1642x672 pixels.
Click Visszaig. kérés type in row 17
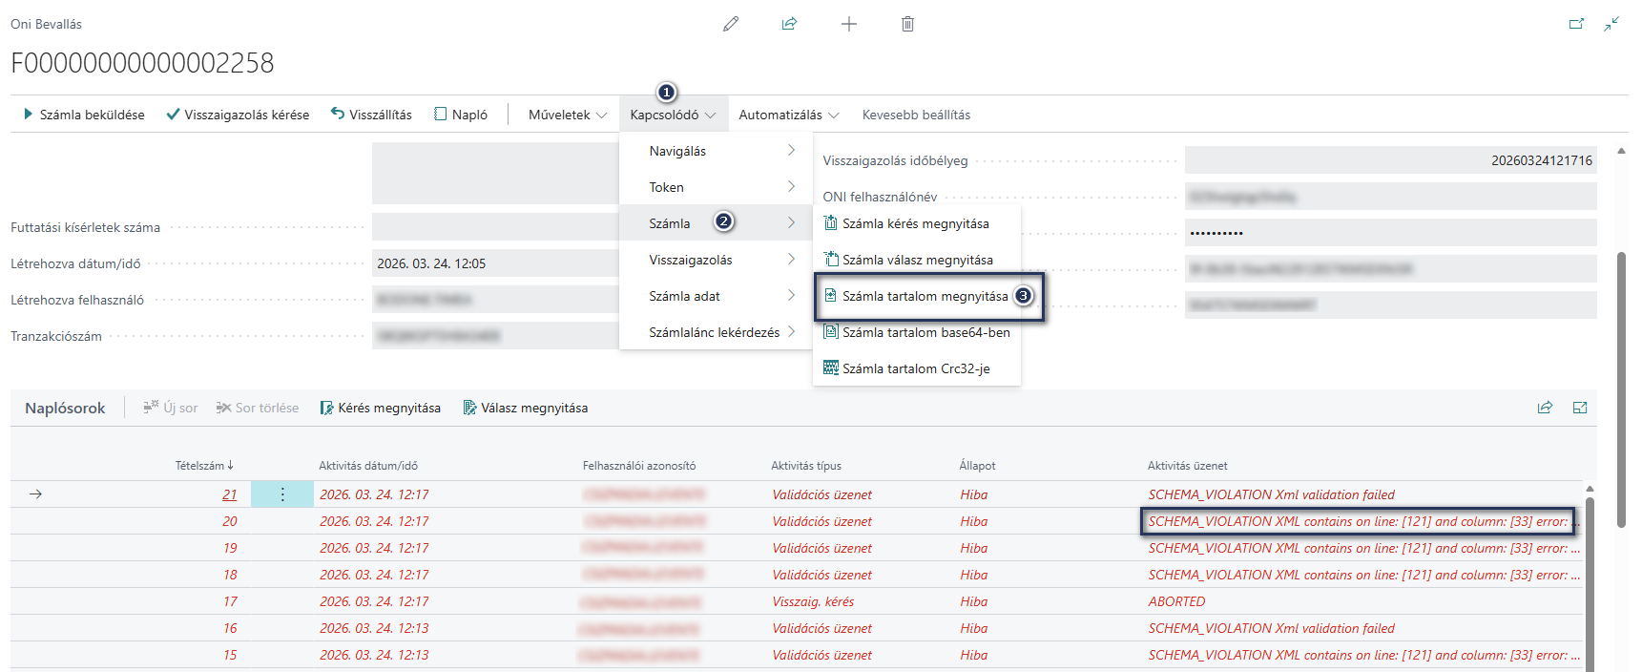813,601
